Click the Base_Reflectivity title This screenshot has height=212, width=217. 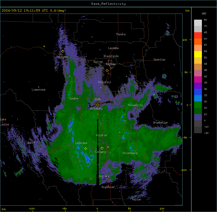[109, 4]
